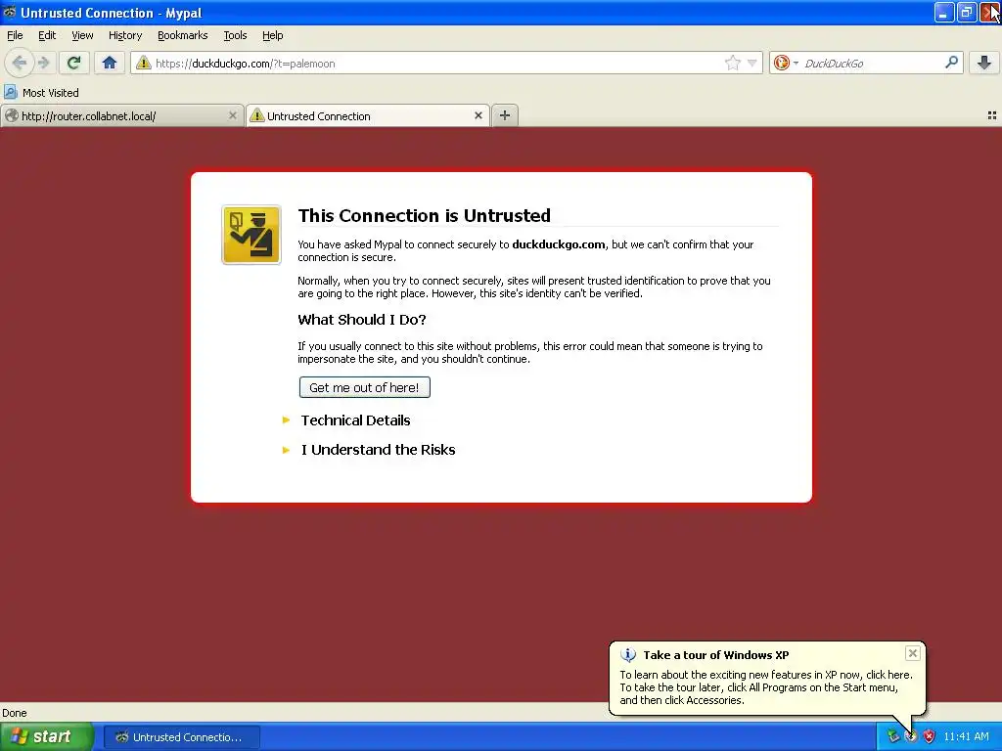The height and width of the screenshot is (751, 1002).
Task: Bookmark this page with the star icon
Action: coord(732,63)
